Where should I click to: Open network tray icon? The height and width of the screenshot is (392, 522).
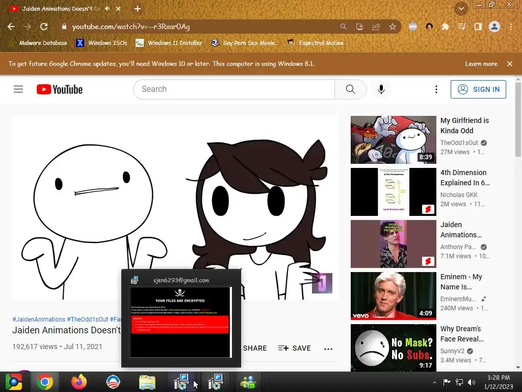[459, 382]
